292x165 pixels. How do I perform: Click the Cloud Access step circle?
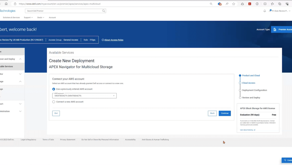pos(240,83)
